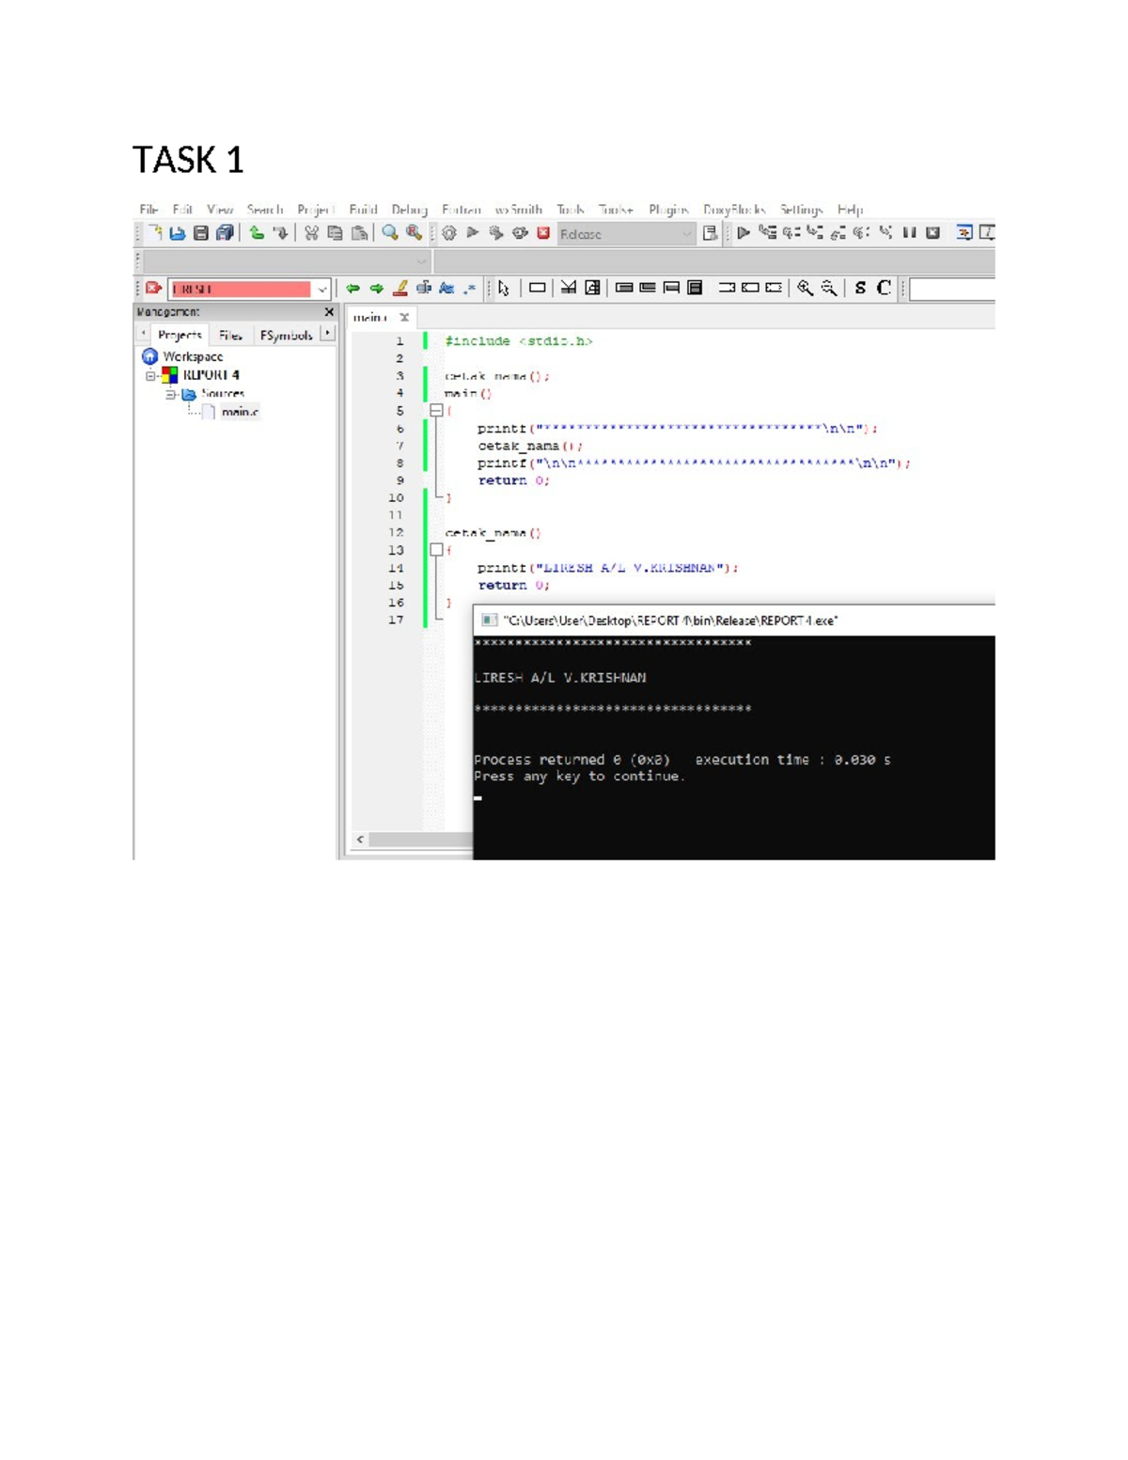The image size is (1128, 1460).
Task: Pause the debugger with the break icon
Action: (909, 233)
